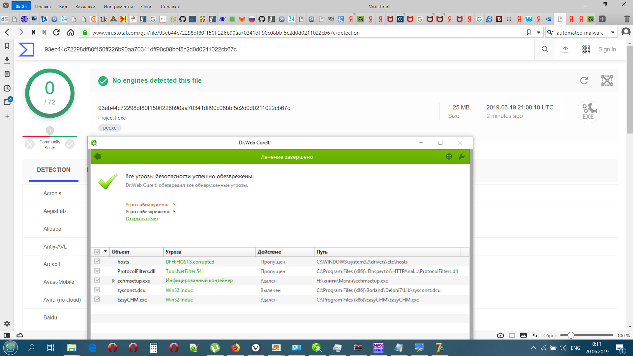Screen dimensions: 633x356
Task: Toggle checkbox for EasyCHM.exe row
Action: click(x=97, y=299)
